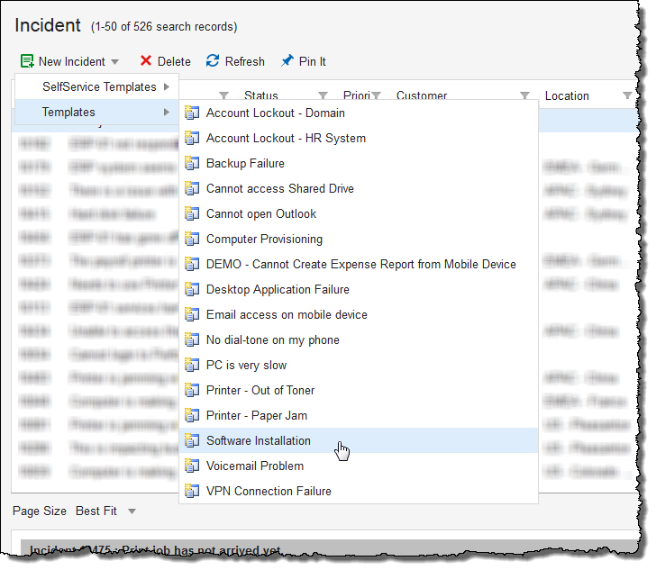Viewport: 656px width, 570px height.
Task: Click template icon beside Account Lockout - HR System
Action: coord(192,138)
